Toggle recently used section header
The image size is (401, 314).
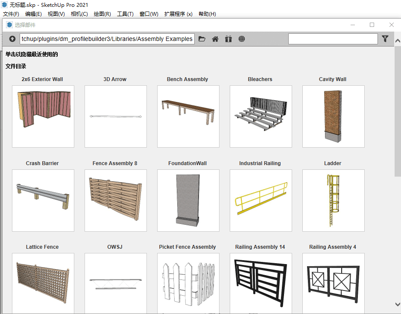click(32, 54)
